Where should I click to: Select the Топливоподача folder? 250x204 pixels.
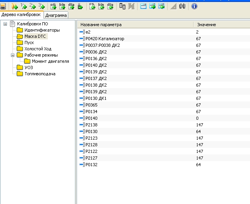(40, 74)
